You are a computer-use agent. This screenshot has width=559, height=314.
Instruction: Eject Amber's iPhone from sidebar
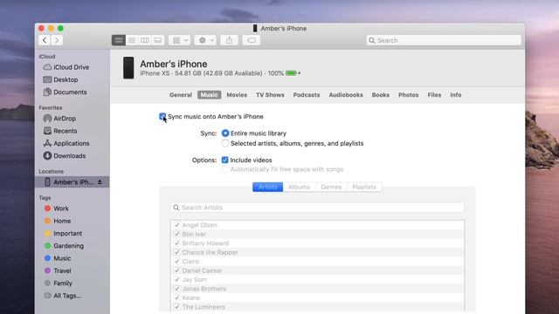[100, 182]
